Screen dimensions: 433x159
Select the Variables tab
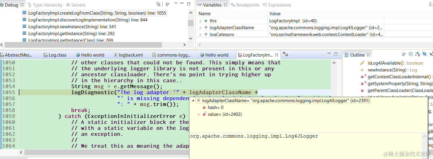click(x=212, y=5)
